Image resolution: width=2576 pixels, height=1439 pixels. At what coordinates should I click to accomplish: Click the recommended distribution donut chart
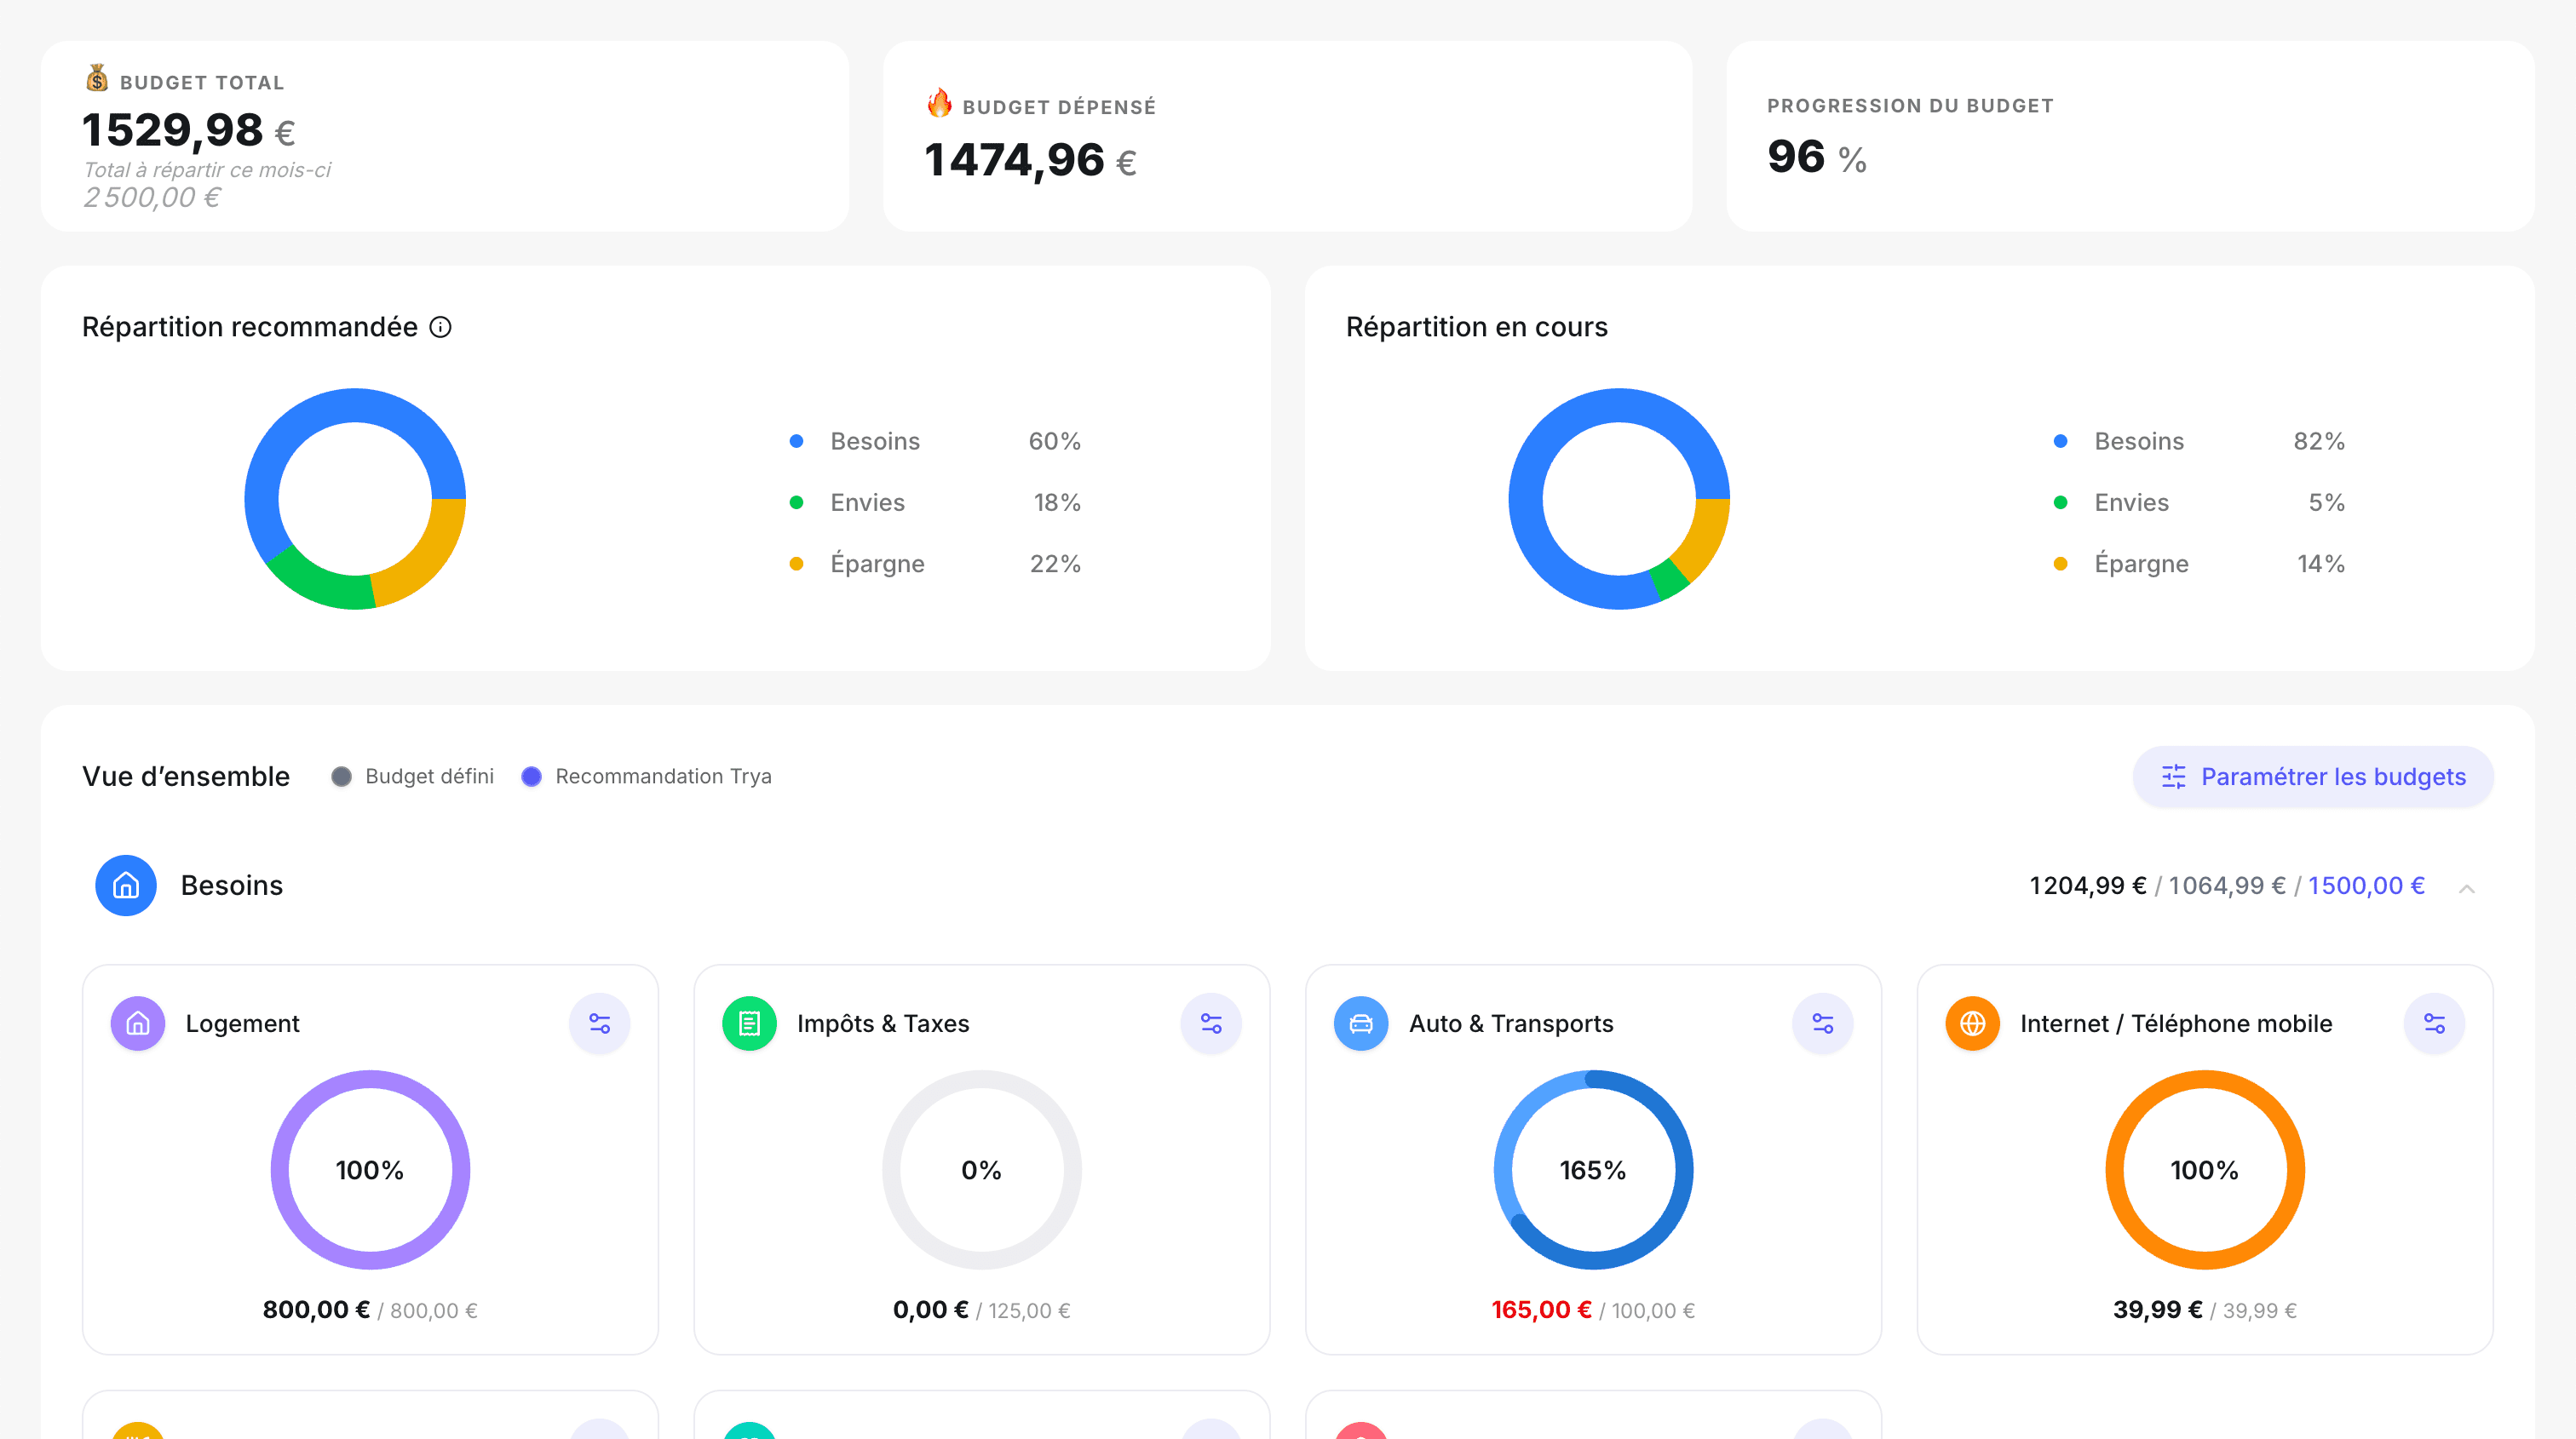coord(355,499)
